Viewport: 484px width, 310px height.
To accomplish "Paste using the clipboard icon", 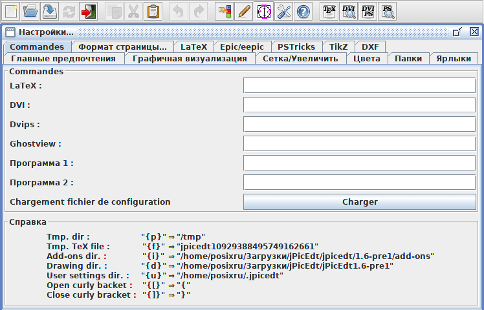I will [x=153, y=12].
